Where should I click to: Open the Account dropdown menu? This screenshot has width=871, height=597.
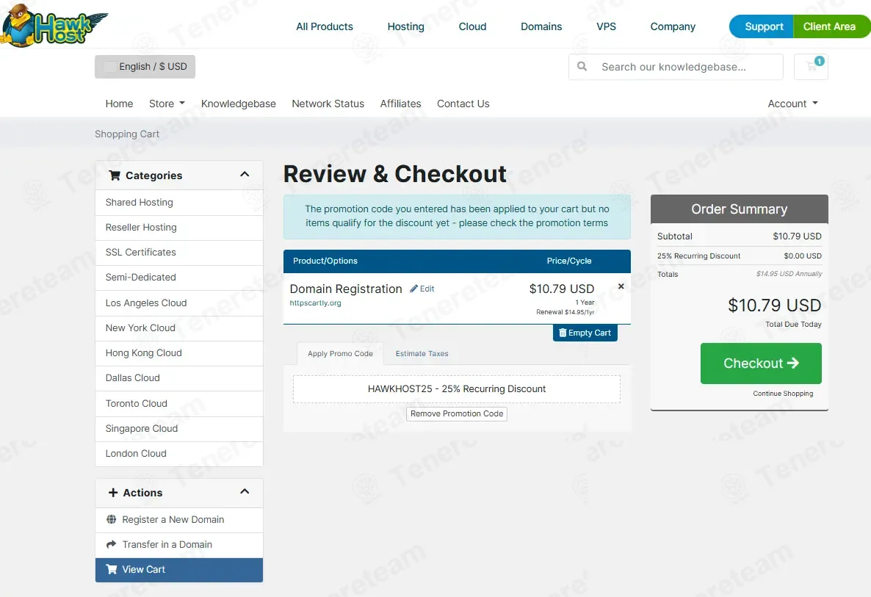click(x=792, y=104)
